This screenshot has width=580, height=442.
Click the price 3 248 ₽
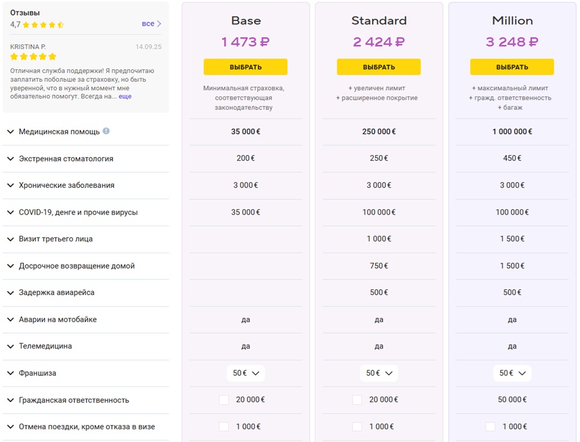(512, 42)
